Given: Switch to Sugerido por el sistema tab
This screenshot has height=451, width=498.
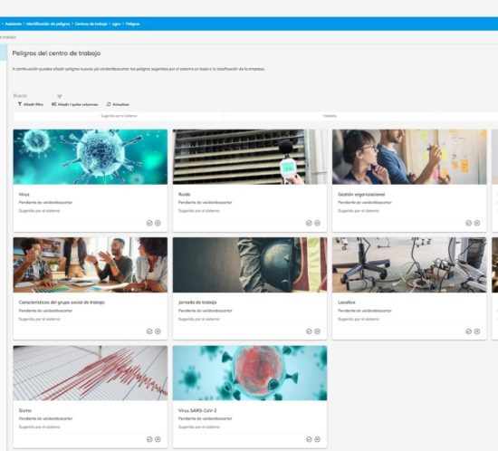Looking at the screenshot, I should click(x=119, y=116).
